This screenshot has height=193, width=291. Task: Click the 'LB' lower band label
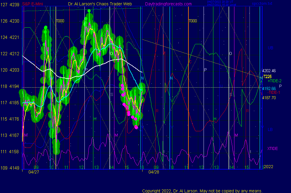[x=270, y=129]
